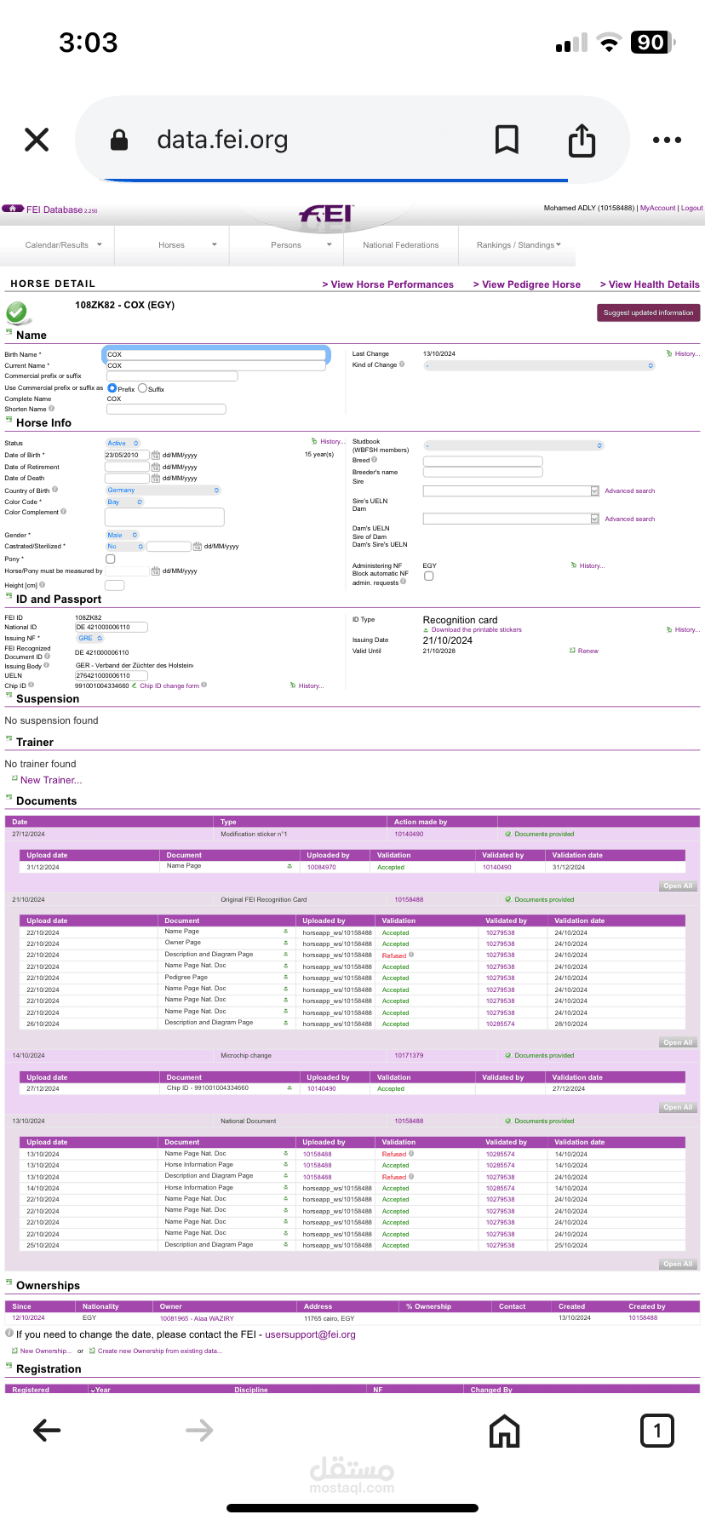Click New Trainer... link
The width and height of the screenshot is (705, 1526).
tap(51, 780)
